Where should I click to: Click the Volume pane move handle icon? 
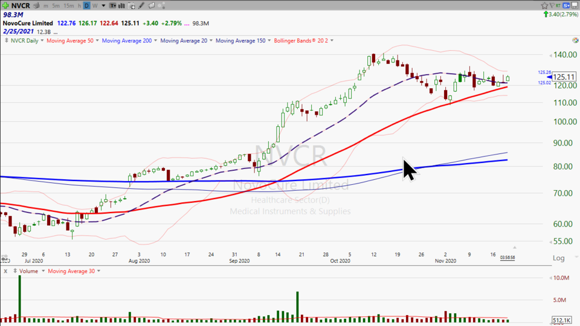(x=15, y=271)
